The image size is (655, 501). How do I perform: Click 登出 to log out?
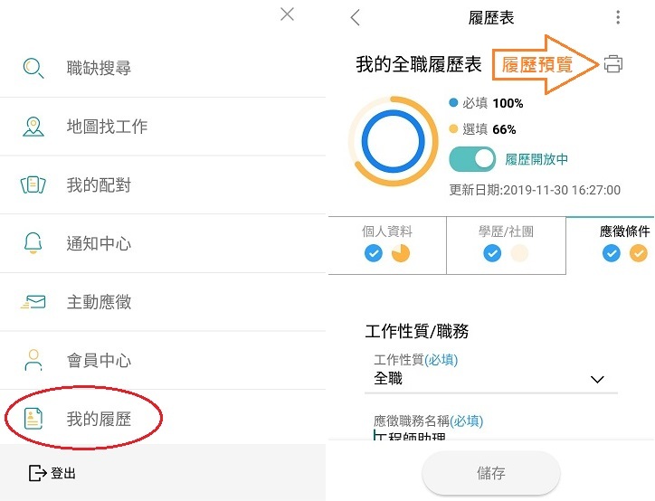[x=52, y=473]
